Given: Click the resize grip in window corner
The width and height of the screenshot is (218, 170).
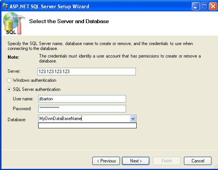Looking at the screenshot, I should pyautogui.click(x=216, y=167).
